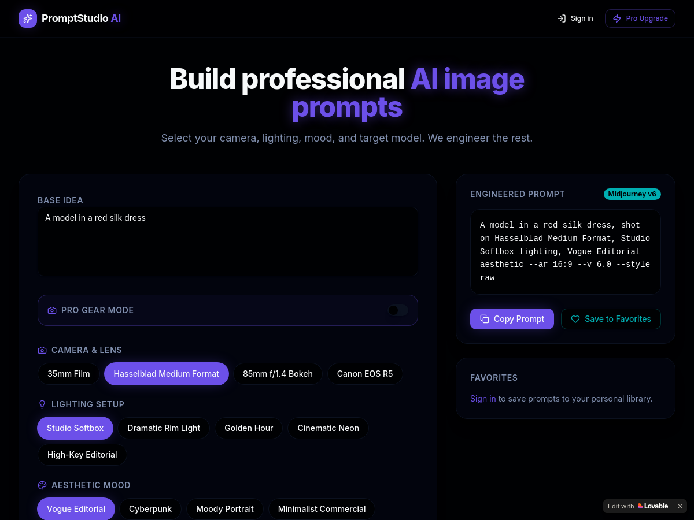Select Studio Softbox lighting
The width and height of the screenshot is (694, 520).
coord(75,428)
